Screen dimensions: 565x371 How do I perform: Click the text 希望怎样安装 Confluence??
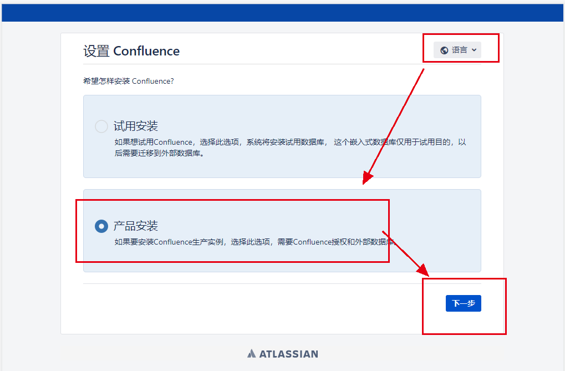(x=128, y=81)
